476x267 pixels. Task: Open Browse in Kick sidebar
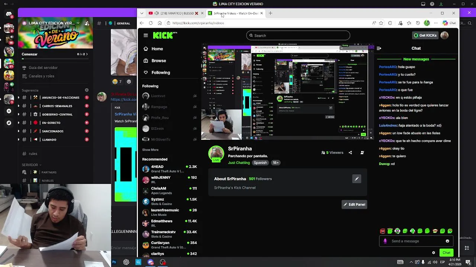pyautogui.click(x=155, y=61)
